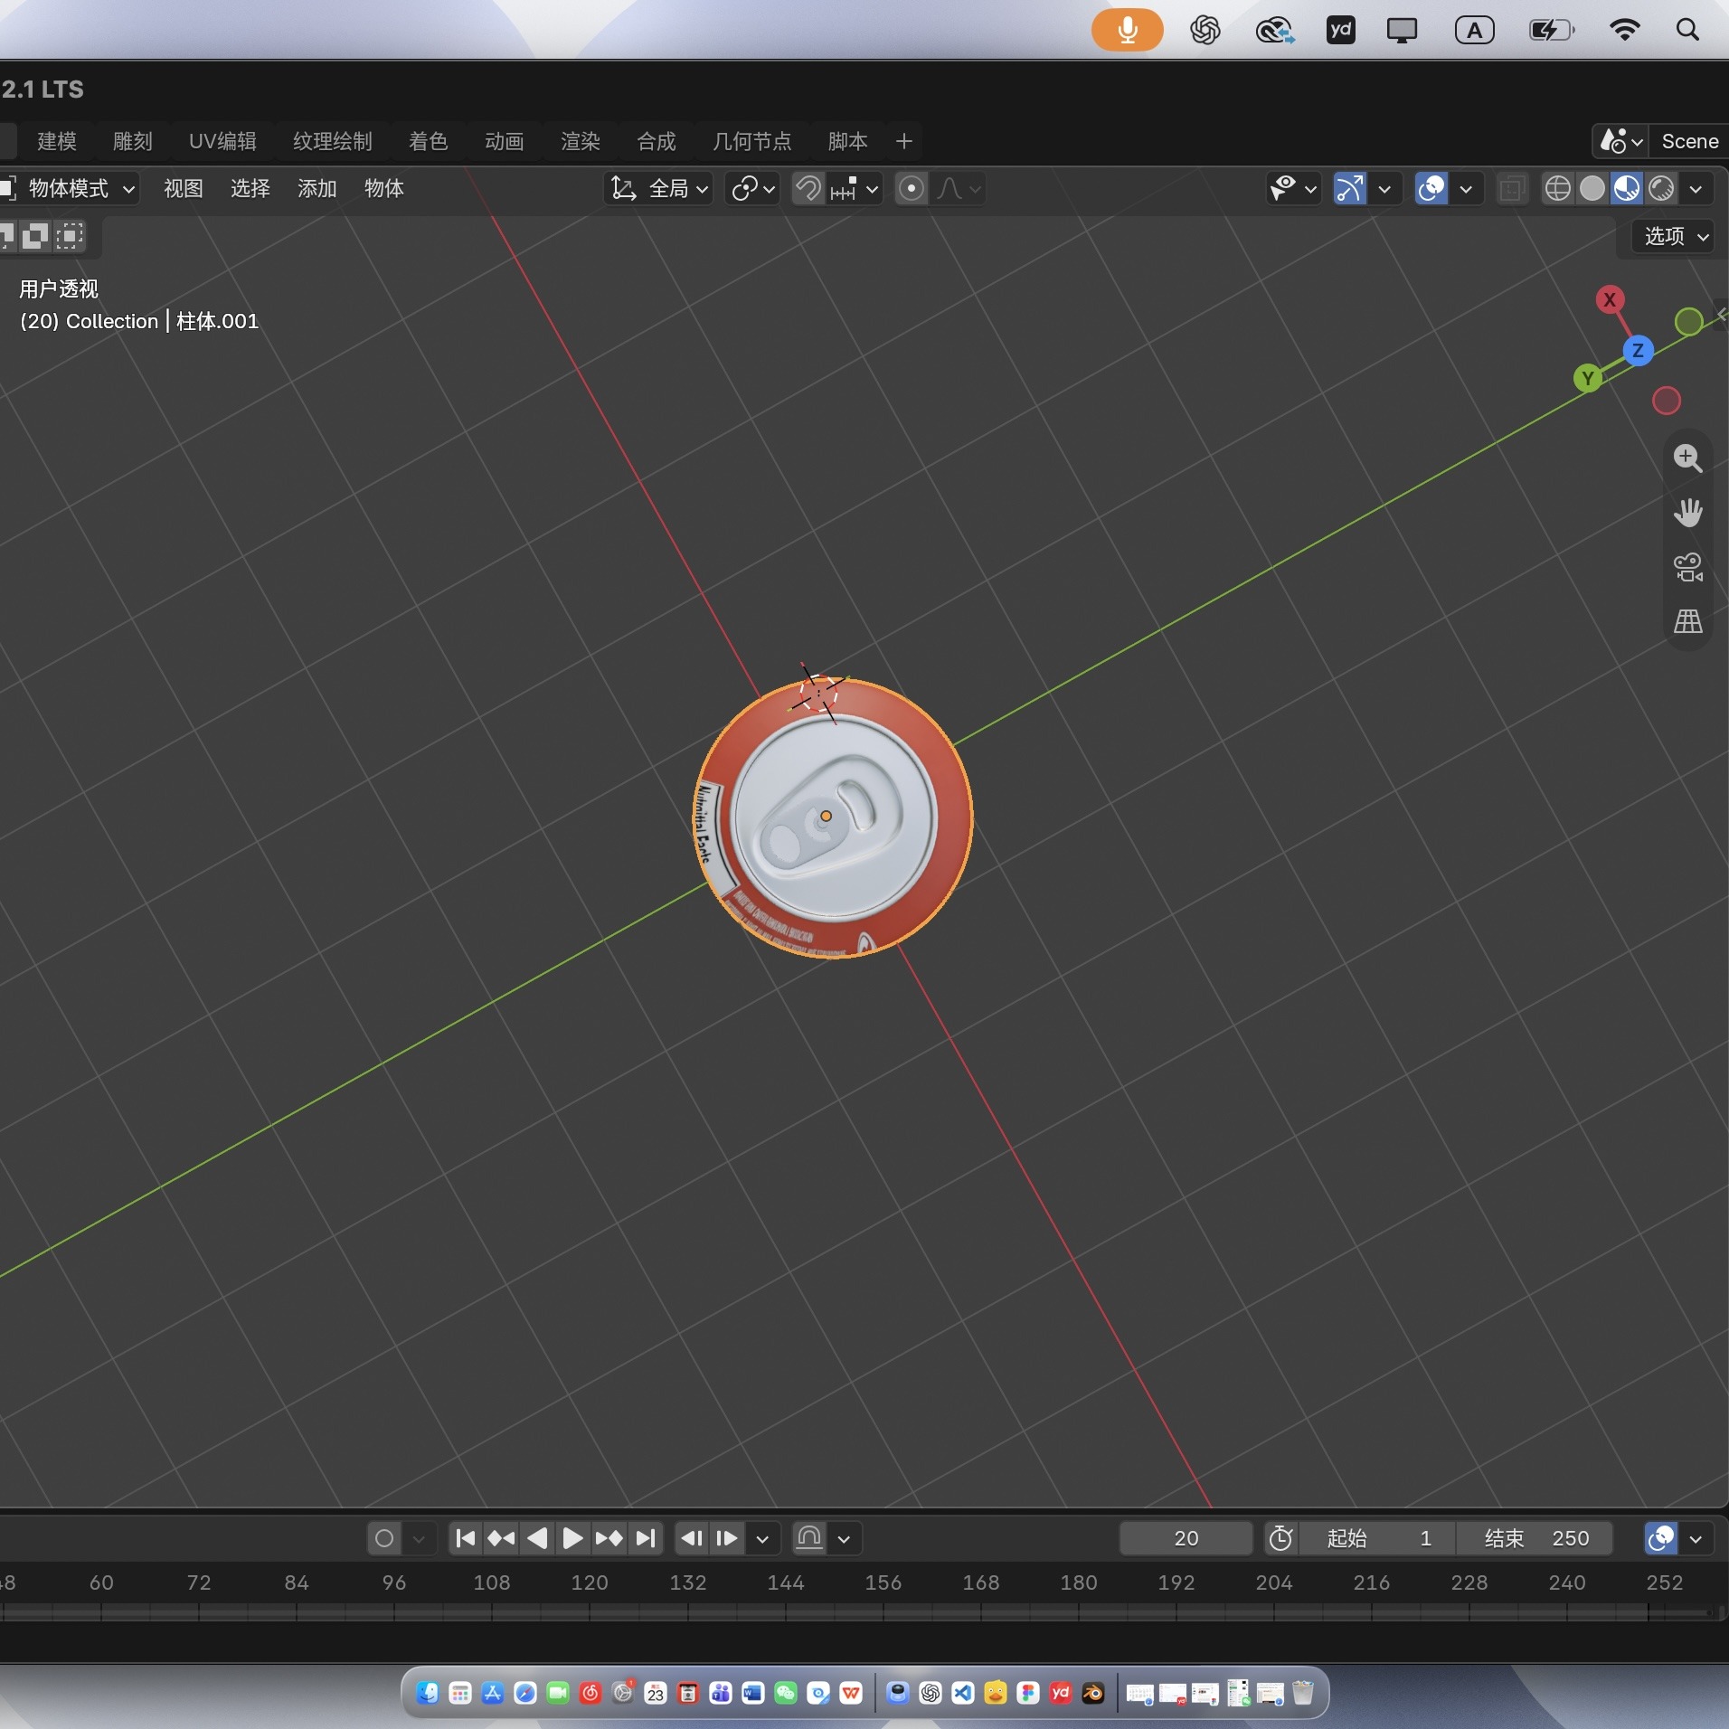This screenshot has width=1729, height=1729.
Task: Open global transform orientation dropdown
Action: (659, 189)
